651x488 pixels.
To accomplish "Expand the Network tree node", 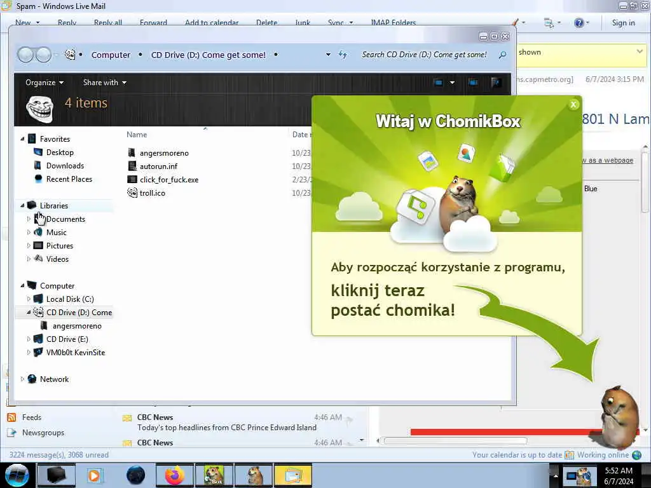I will pos(22,379).
